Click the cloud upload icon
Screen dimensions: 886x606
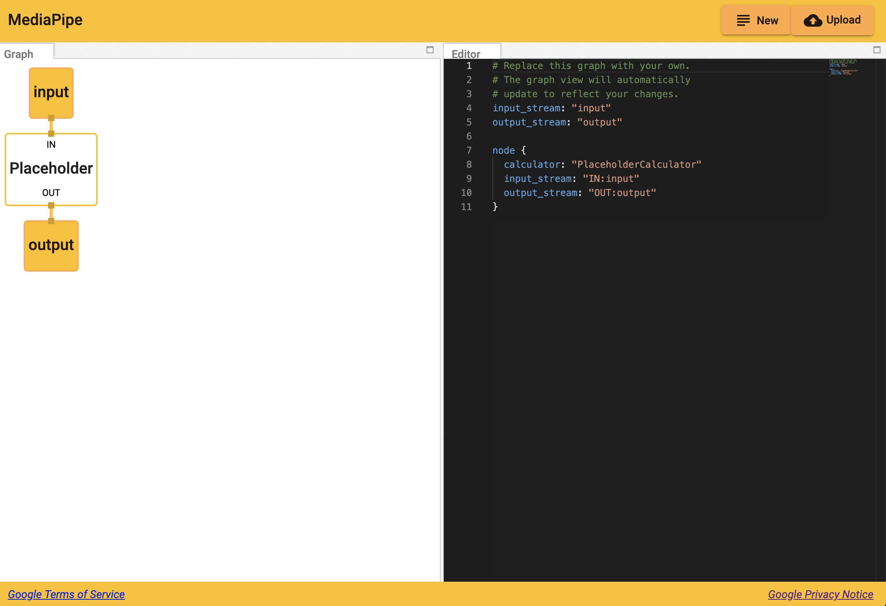(813, 20)
